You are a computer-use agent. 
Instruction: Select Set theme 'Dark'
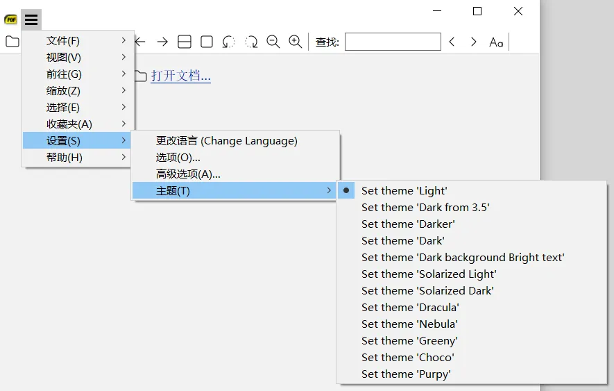472,241
